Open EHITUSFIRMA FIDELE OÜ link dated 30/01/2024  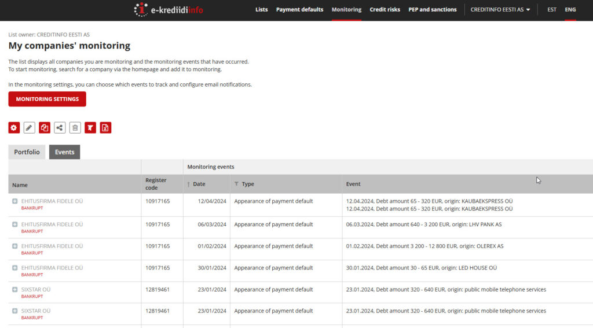(52, 268)
